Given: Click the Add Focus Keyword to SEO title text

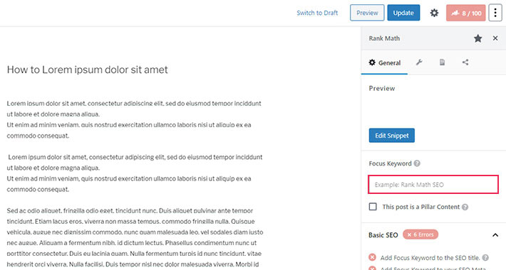Looking at the screenshot, I should (430, 258).
